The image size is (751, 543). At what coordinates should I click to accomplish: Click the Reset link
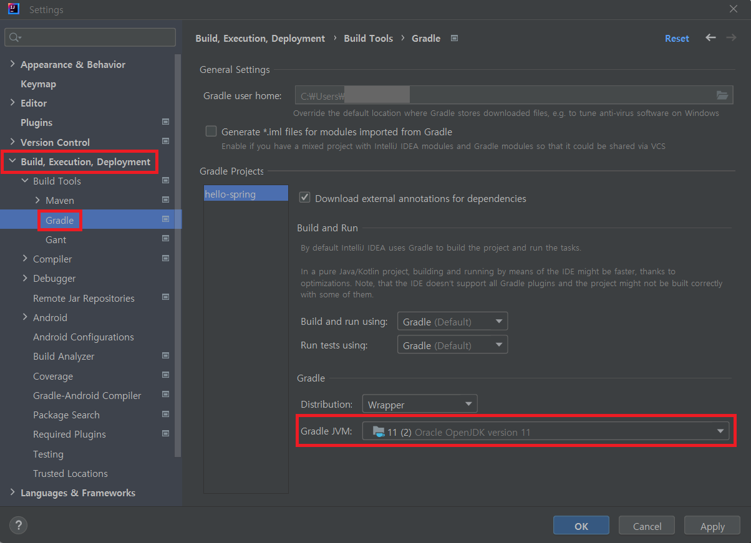tap(677, 38)
